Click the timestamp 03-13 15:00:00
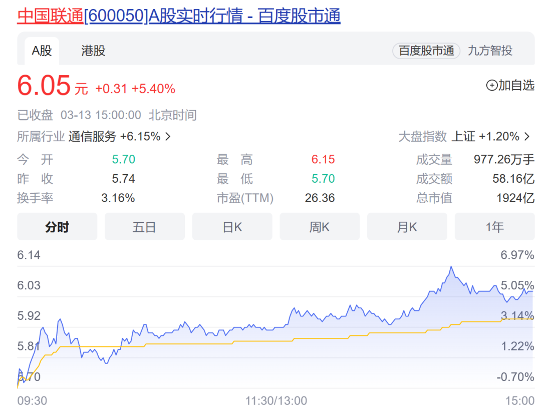541x411 pixels. 101,115
